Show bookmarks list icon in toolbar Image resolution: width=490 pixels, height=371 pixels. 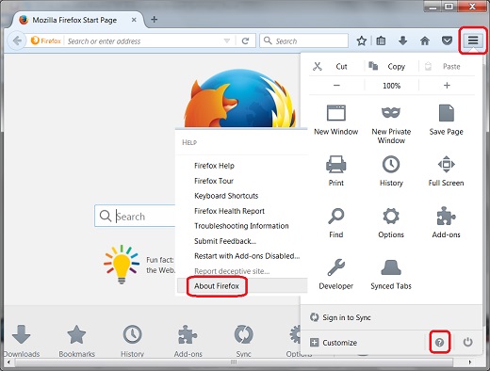pyautogui.click(x=381, y=40)
